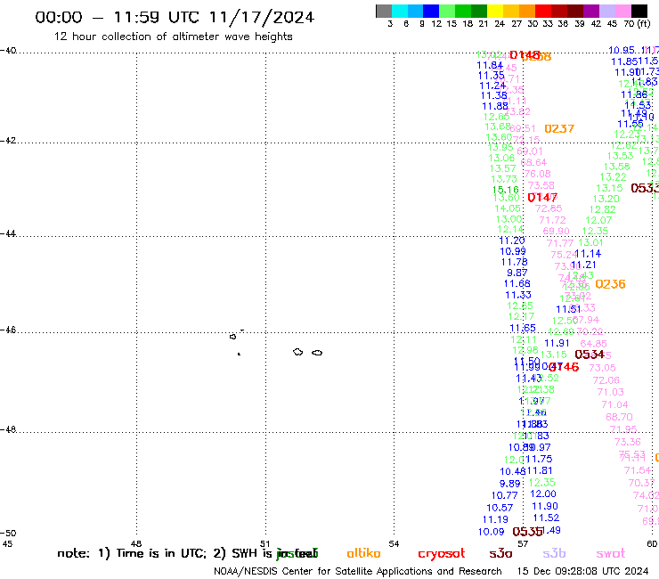The width and height of the screenshot is (659, 579).
Task: Pick the purple 42 ft legend swatch
Action: pyautogui.click(x=591, y=11)
